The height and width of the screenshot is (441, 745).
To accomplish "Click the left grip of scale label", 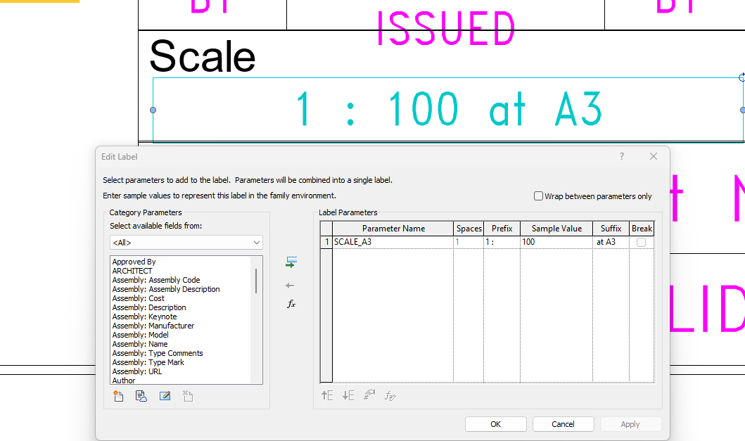I will coord(153,110).
